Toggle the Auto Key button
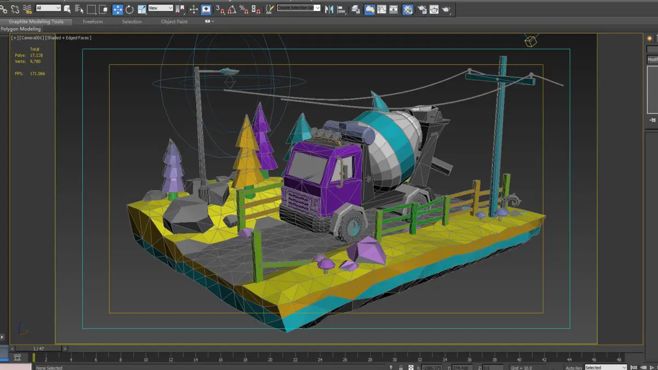This screenshot has width=658, height=370. tap(574, 368)
